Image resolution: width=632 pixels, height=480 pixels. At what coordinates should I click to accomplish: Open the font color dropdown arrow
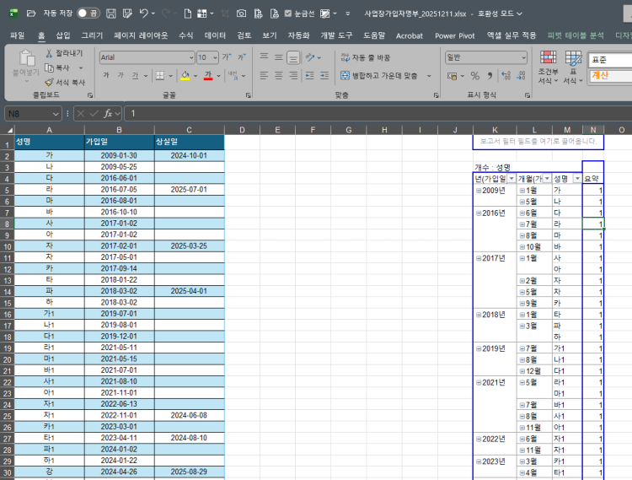(218, 75)
